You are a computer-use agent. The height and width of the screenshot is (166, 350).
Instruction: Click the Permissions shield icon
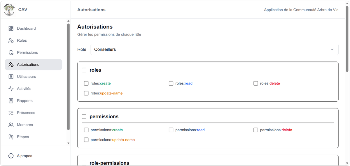pos(11,52)
